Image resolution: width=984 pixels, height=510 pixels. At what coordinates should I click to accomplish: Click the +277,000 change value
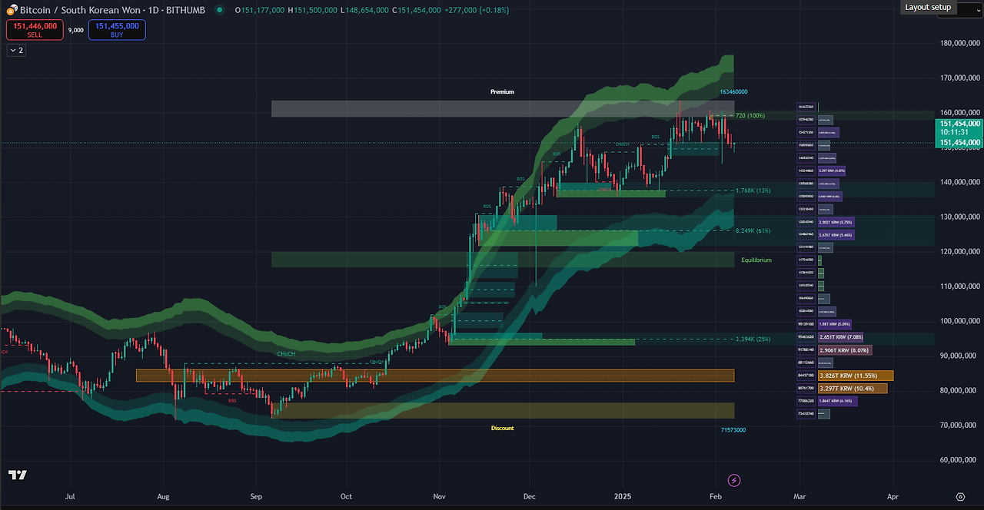pos(461,9)
